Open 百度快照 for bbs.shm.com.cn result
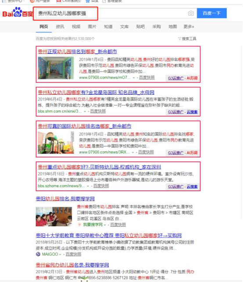Screen dimensions: 243x282 pos(98,111)
